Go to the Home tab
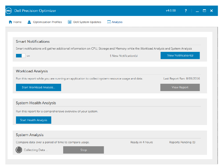 tap(15, 22)
